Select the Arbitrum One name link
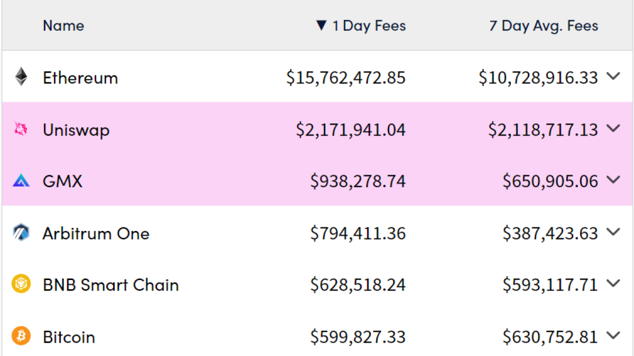Screen dimensions: 634x356 click(x=96, y=233)
